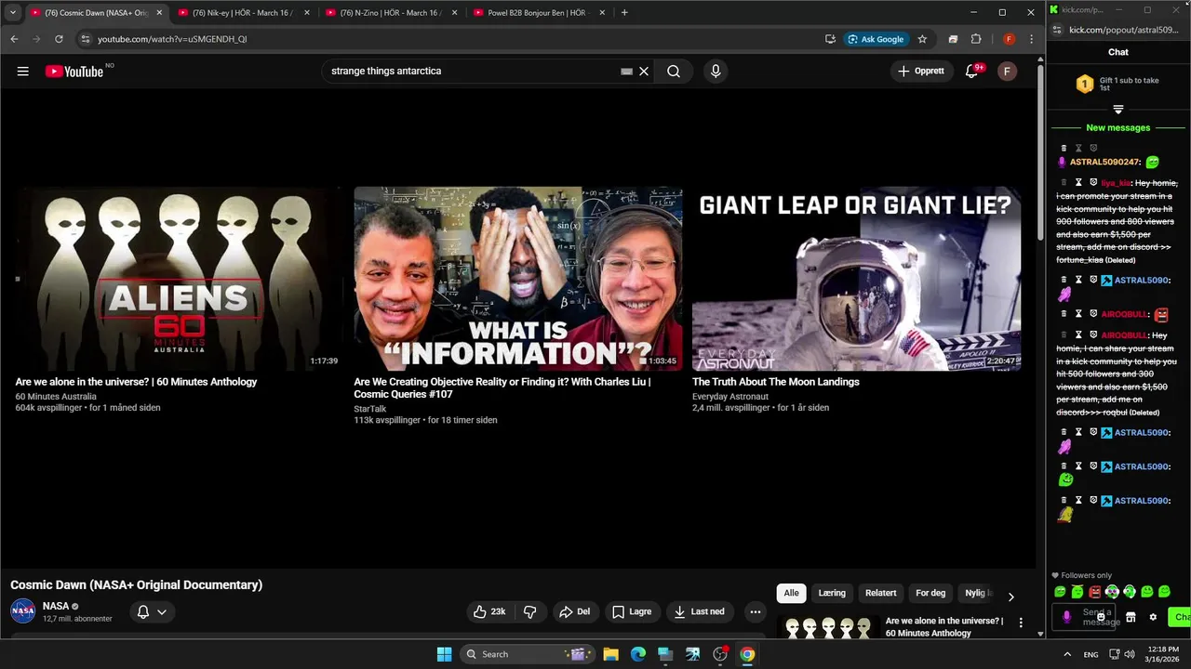The width and height of the screenshot is (1191, 669).
Task: Like the Cosmic Dawn video
Action: click(x=489, y=611)
